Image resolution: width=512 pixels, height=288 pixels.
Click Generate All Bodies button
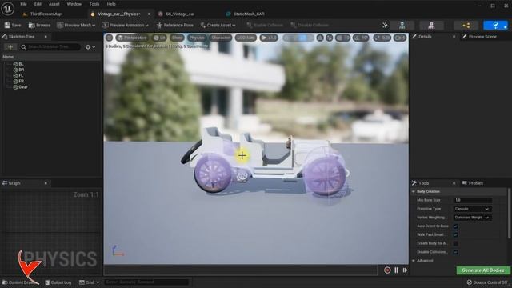[483, 270]
